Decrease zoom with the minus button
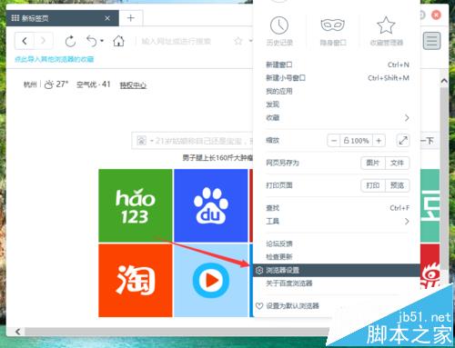Image resolution: width=455 pixels, height=348 pixels. [334, 141]
